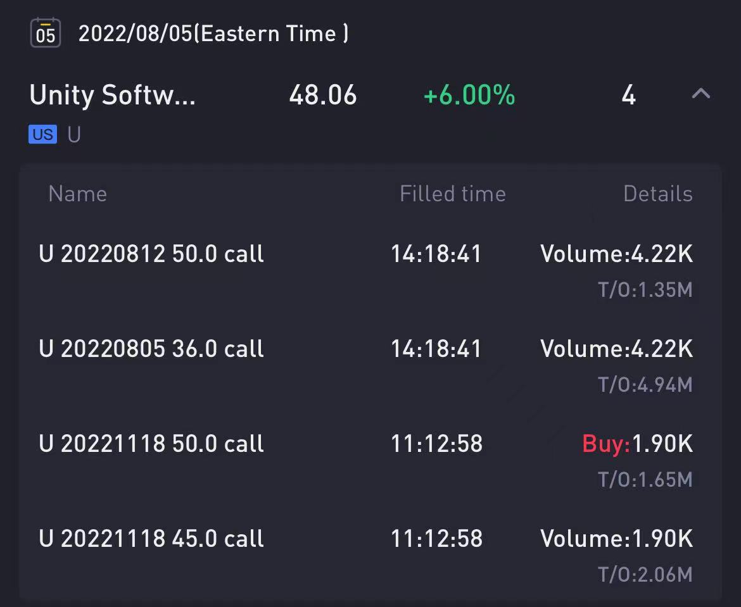This screenshot has height=607, width=741.
Task: Click the stock price 48.06
Action: coord(323,95)
